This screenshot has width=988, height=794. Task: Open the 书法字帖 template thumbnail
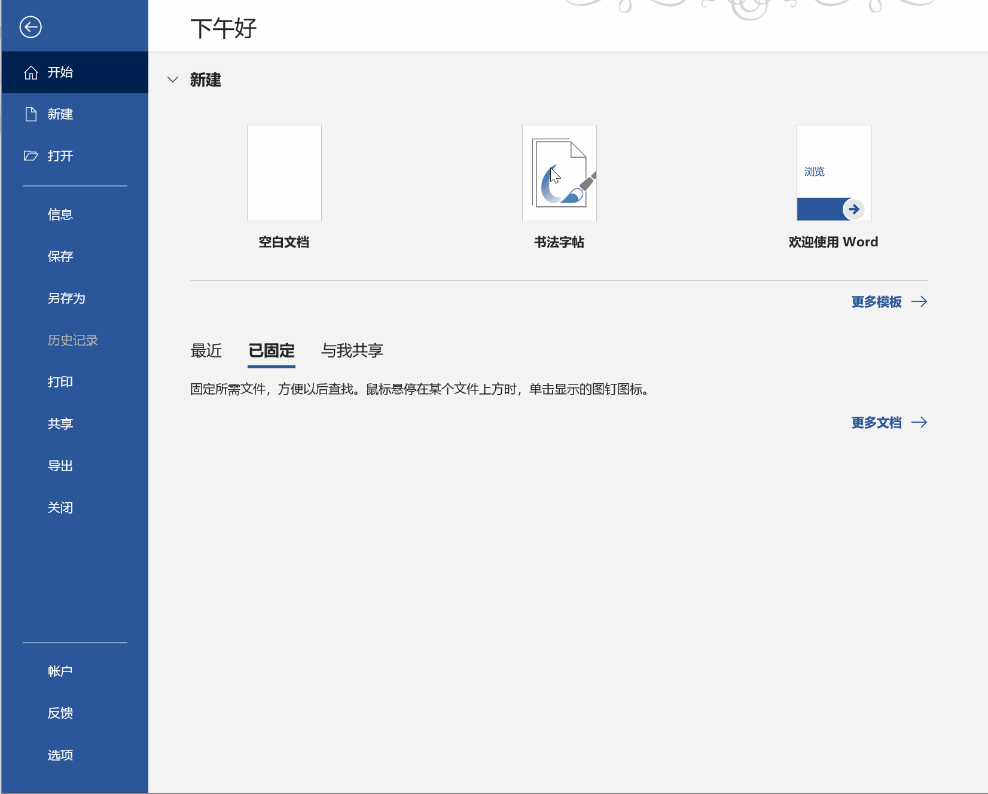point(559,173)
